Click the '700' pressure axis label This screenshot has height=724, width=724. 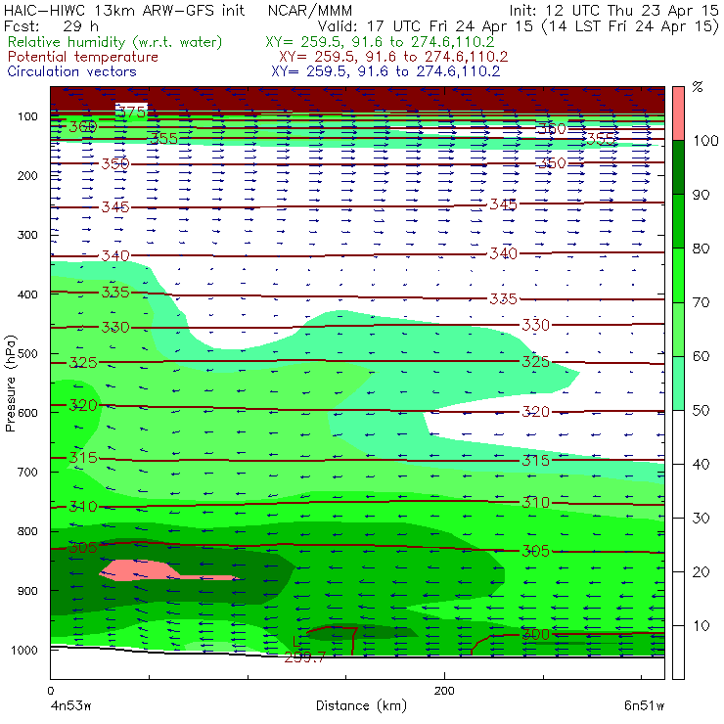click(x=27, y=472)
